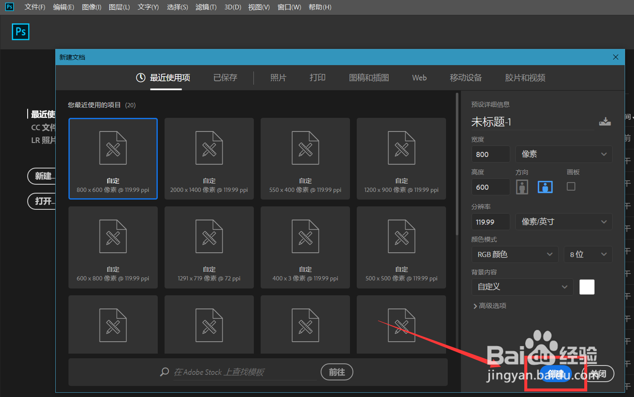
Task: Click the white background color swatch
Action: [587, 287]
